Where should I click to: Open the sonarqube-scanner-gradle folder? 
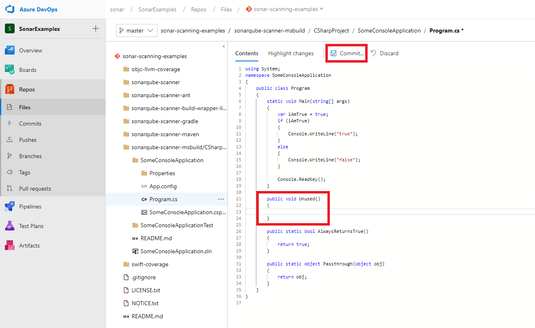click(165, 121)
